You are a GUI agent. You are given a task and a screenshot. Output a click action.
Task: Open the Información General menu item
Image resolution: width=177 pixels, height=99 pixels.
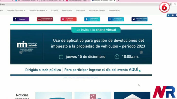click(x=97, y=11)
